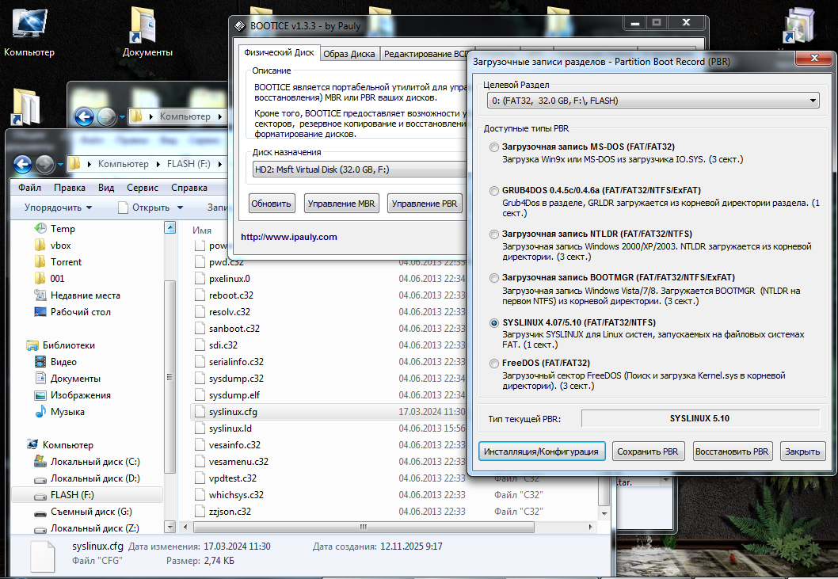The height and width of the screenshot is (579, 838).
Task: Click the Explorer back navigation arrow
Action: [23, 164]
